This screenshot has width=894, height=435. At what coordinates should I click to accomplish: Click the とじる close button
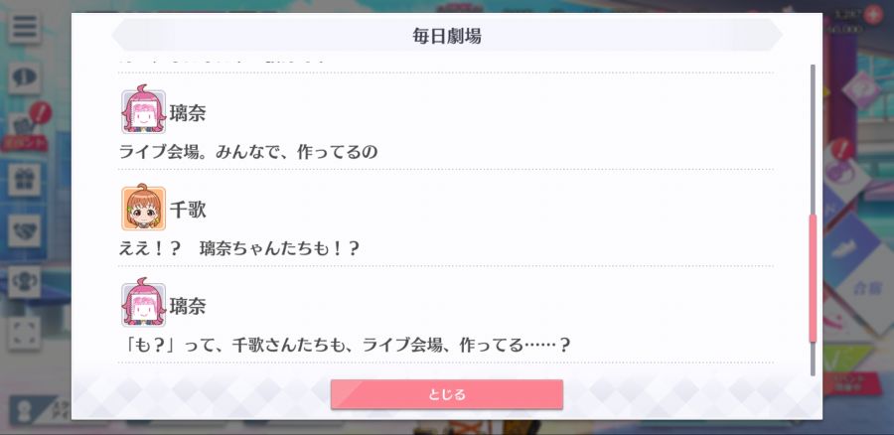[x=446, y=394]
